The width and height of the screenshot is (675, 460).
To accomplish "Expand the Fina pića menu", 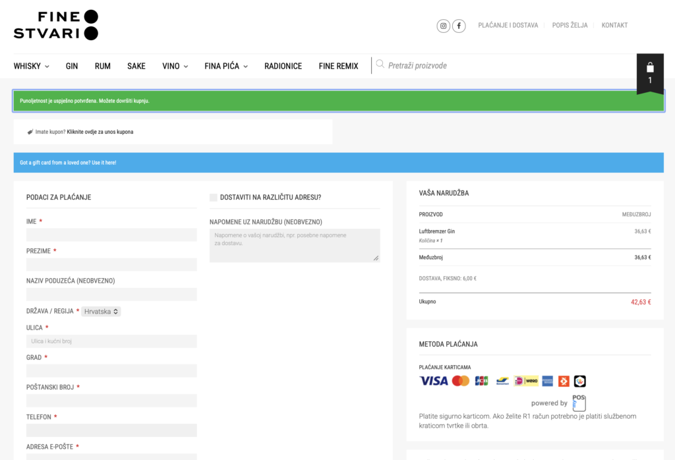I will point(226,67).
